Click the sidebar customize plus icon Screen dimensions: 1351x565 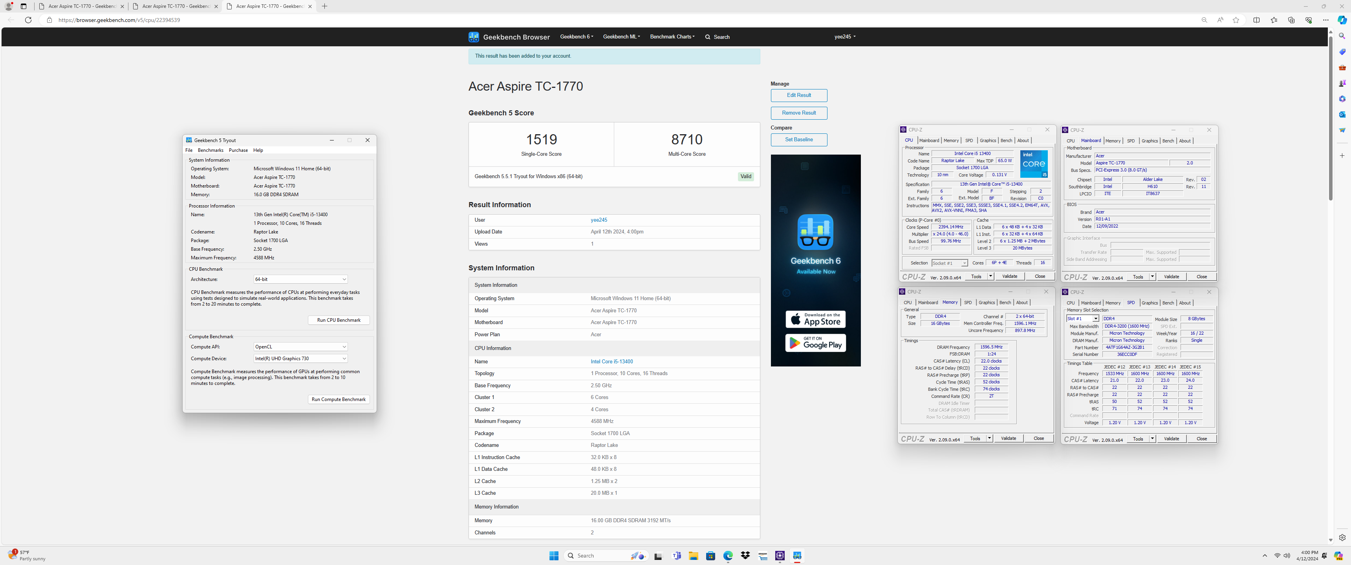tap(1342, 156)
